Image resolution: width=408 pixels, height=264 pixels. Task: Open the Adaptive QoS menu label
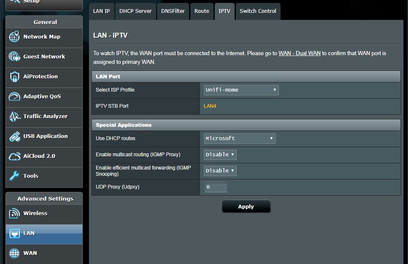pyautogui.click(x=42, y=97)
